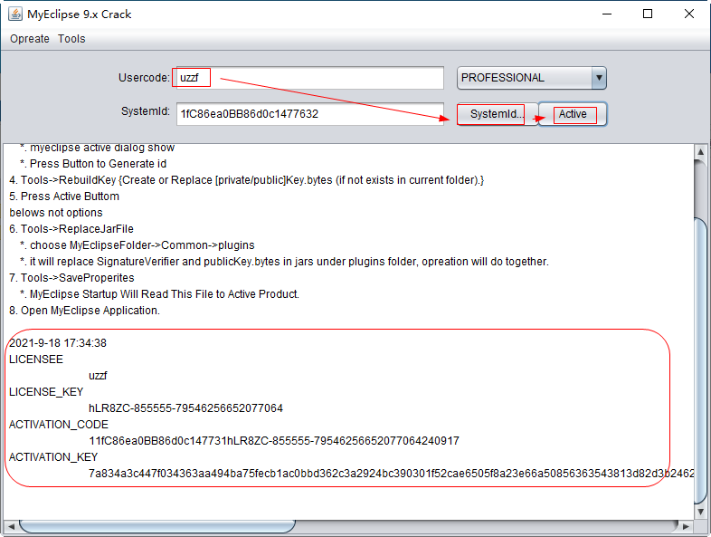Close the MyEclipse 9.x Crack window
711x537 pixels.
(x=689, y=14)
